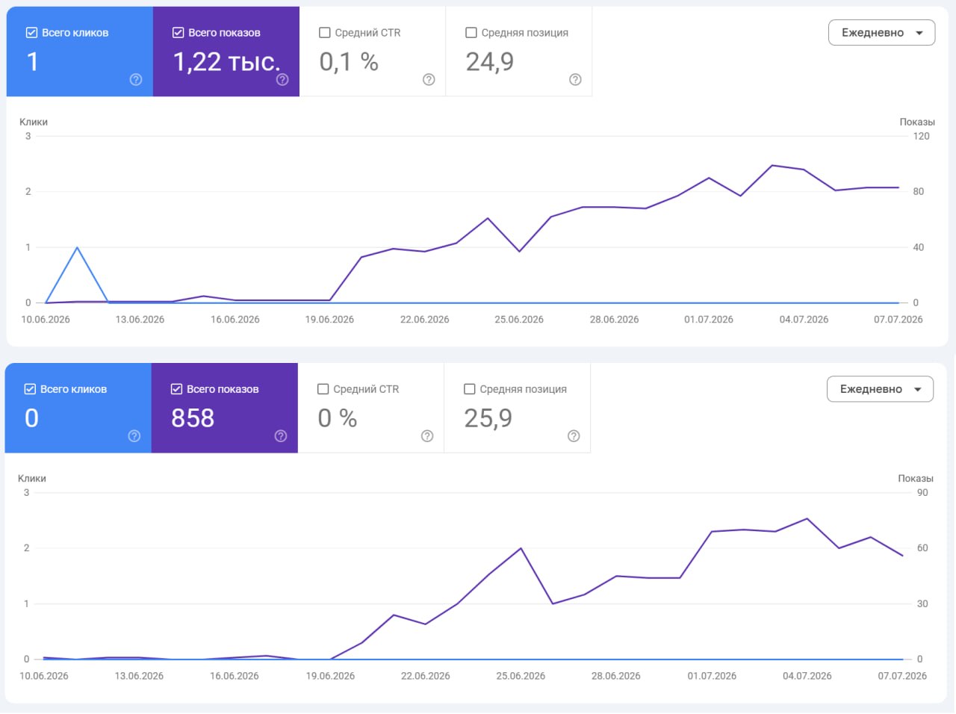956x714 pixels.
Task: Select the bottom 25,9 average position card
Action: (517, 408)
